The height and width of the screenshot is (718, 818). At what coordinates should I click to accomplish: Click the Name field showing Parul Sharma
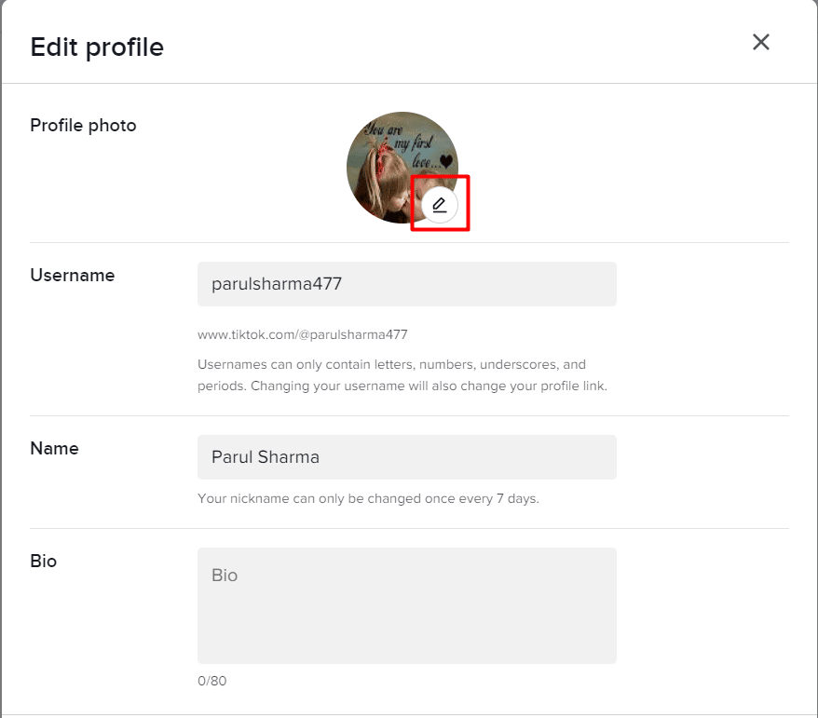406,457
